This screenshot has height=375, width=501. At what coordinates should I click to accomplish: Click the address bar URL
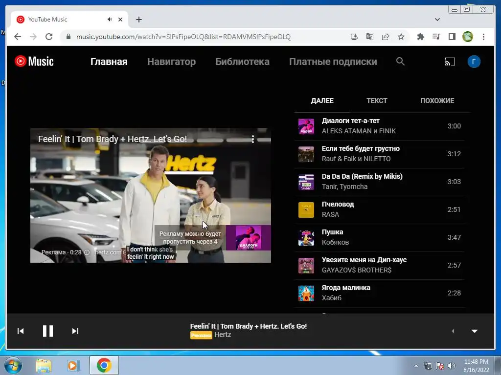183,37
